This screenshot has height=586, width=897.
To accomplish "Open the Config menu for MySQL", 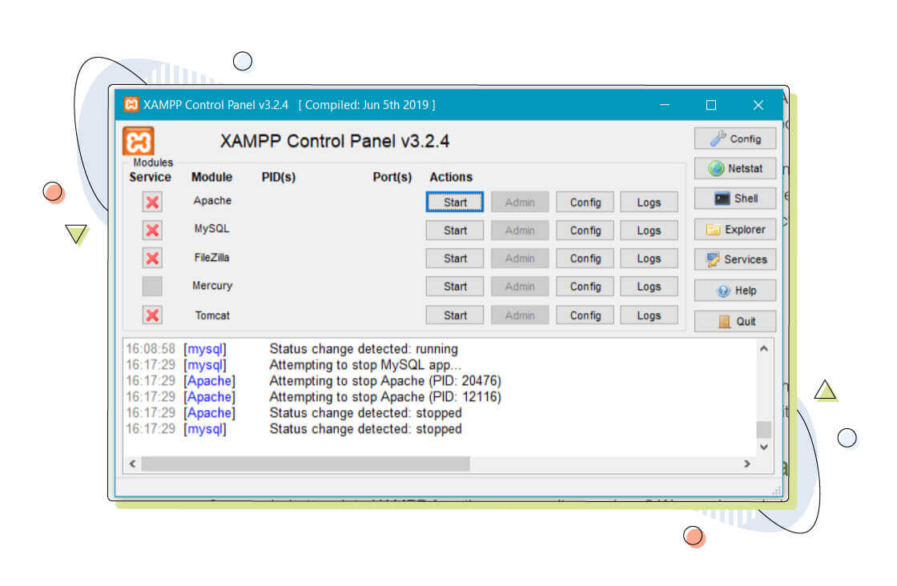I will click(585, 231).
